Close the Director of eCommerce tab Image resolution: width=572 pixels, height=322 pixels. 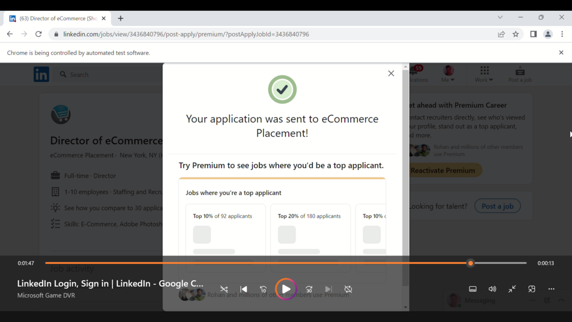pyautogui.click(x=104, y=18)
